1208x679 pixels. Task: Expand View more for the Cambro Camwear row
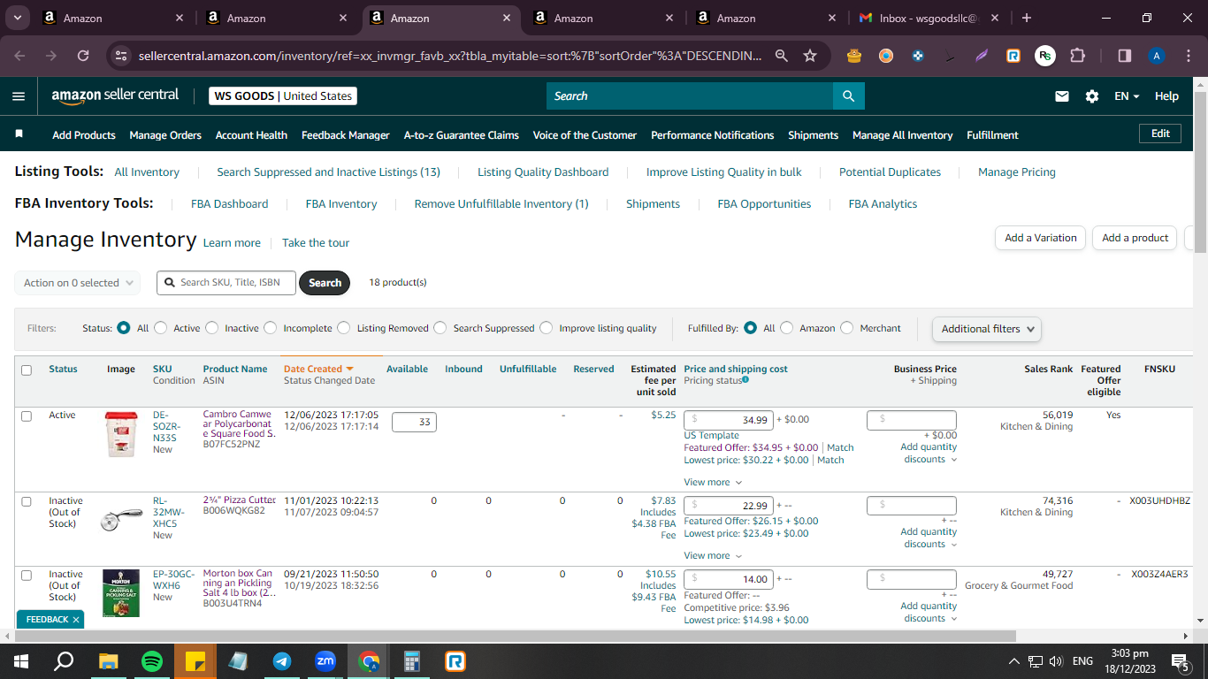[713, 482]
